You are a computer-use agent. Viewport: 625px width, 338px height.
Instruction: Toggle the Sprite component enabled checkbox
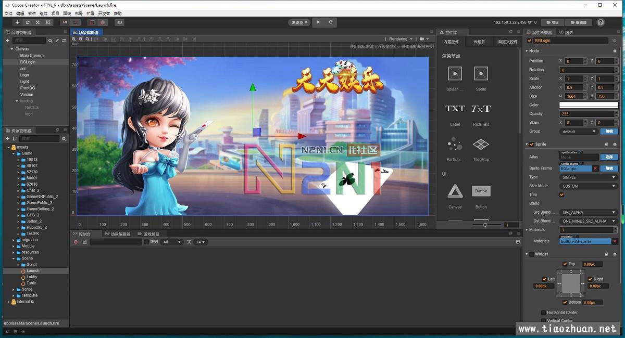point(532,144)
